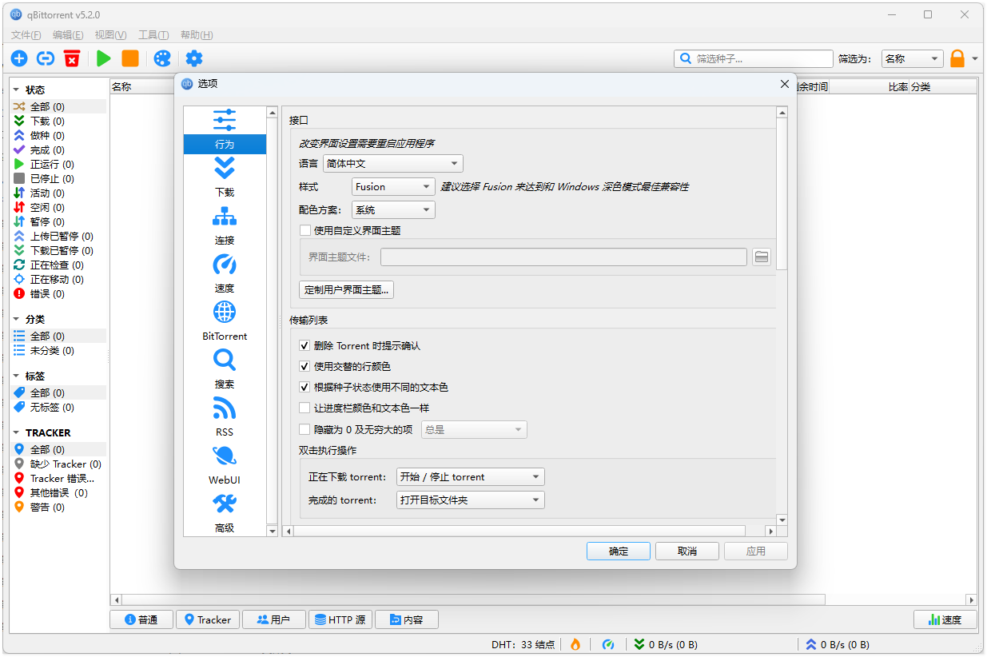Open the 总是 dropdown
This screenshot has height=657, width=987.
[x=473, y=430]
